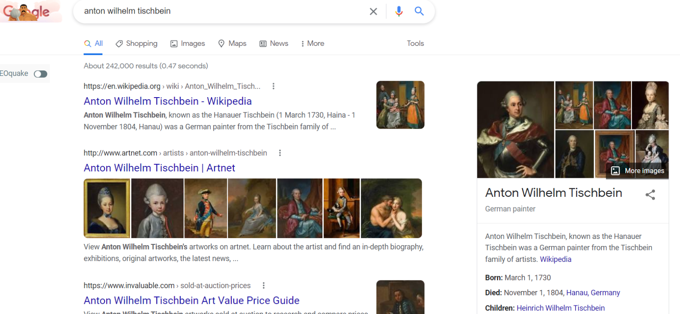This screenshot has width=680, height=314.
Task: Share the Anton Wilhelm Tischbein knowledge panel
Action: point(650,195)
